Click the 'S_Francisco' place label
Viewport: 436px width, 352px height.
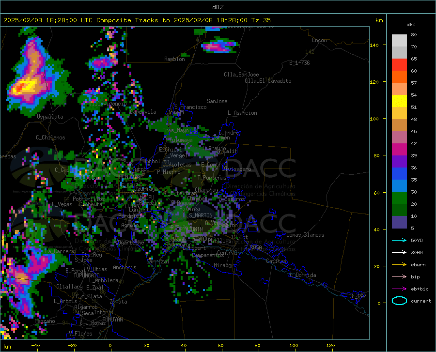(x=190, y=107)
